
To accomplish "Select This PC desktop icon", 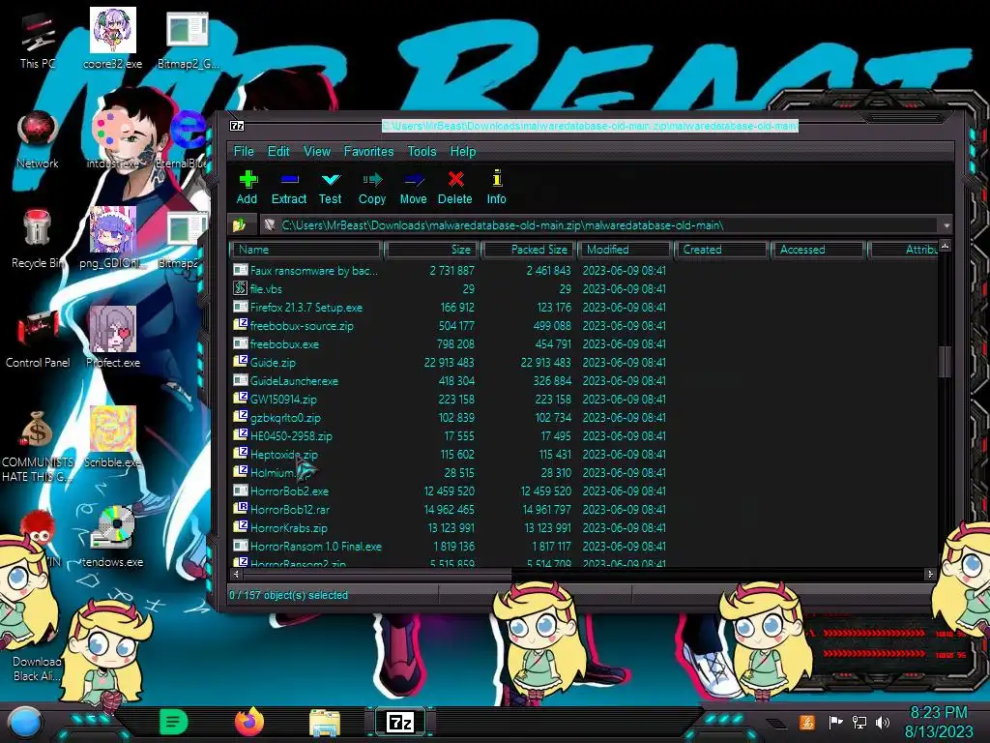I will (x=38, y=41).
